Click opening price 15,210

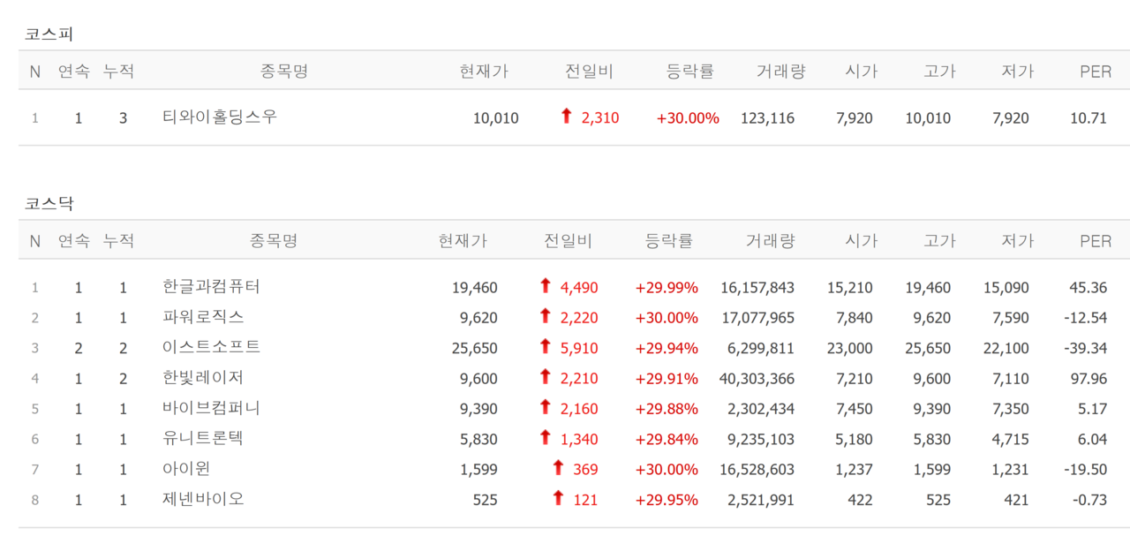tap(850, 288)
